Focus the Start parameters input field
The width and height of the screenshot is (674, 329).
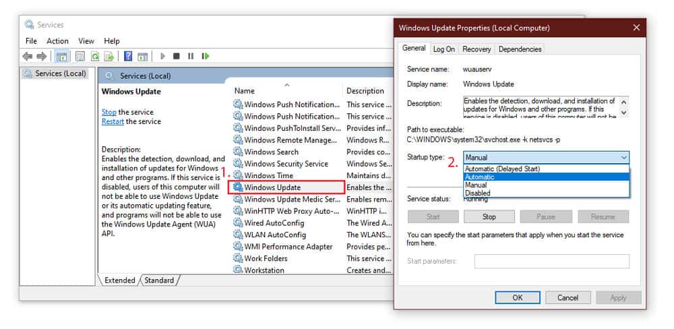(x=551, y=261)
